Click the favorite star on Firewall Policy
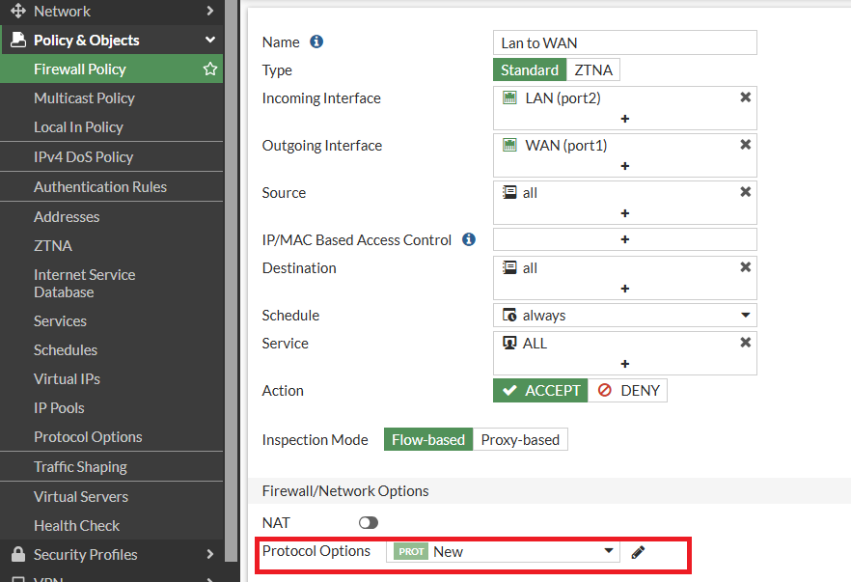851x582 pixels. coord(209,69)
